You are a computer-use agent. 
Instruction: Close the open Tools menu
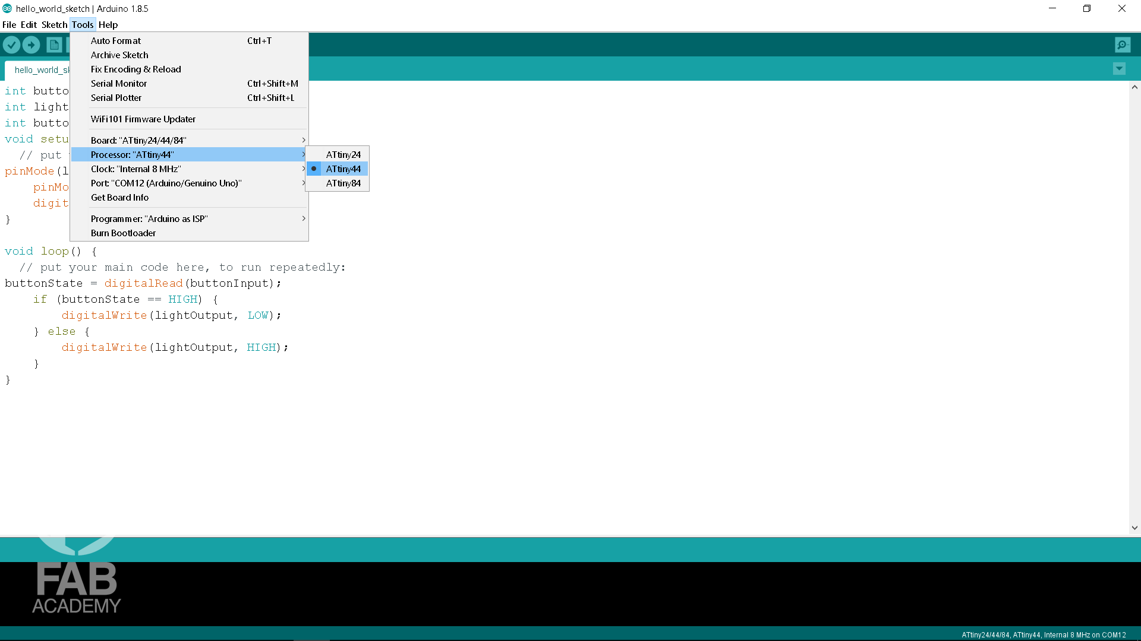click(x=83, y=24)
